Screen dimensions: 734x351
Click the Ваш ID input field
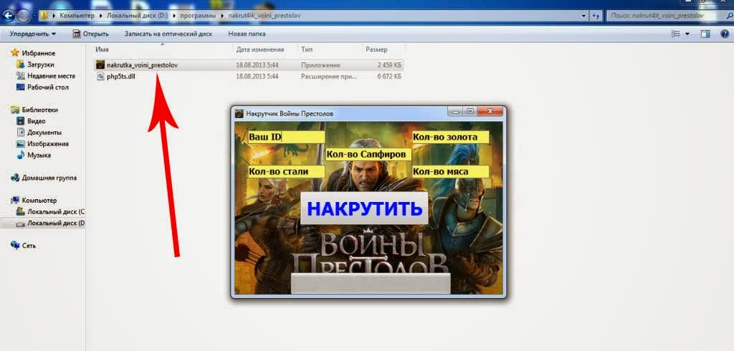tap(286, 137)
